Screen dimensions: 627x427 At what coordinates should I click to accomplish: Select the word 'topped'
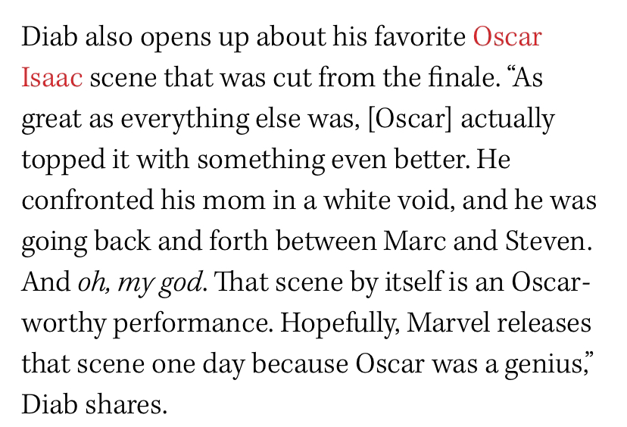tap(63, 161)
